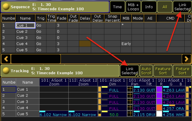The width and height of the screenshot is (192, 121).
Task: Click the highlighted Delay cell of Cue 4
Action: [85, 44]
